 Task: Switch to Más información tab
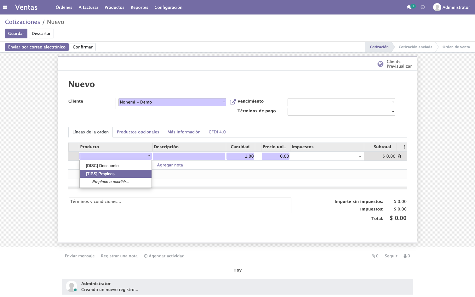(x=184, y=132)
